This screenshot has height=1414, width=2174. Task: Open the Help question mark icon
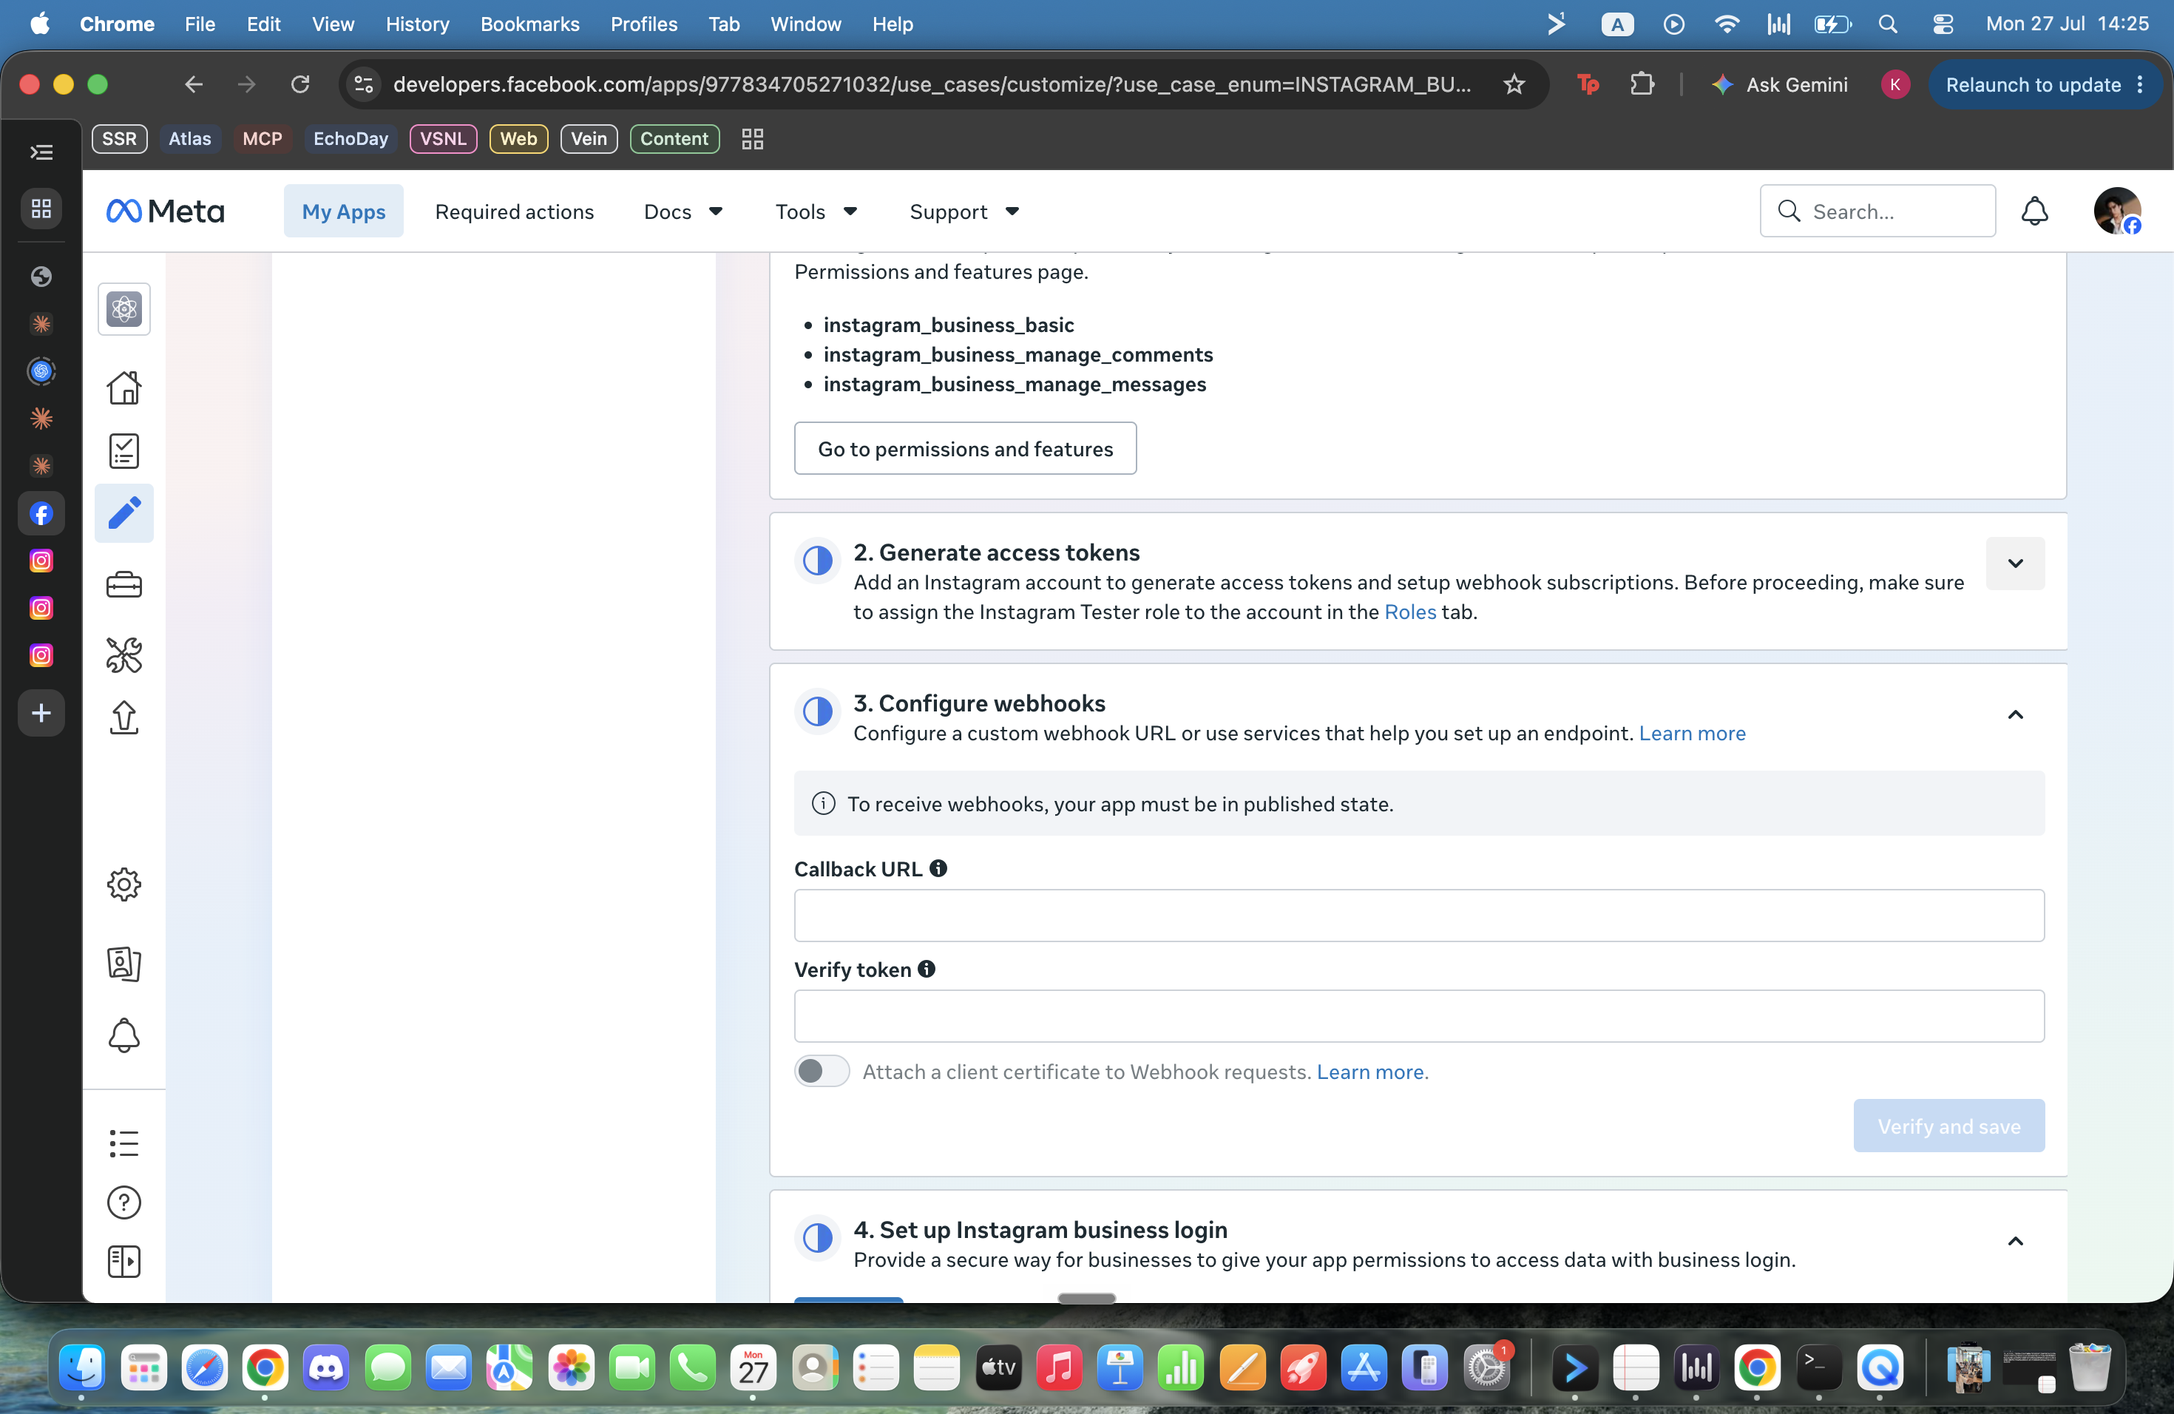tap(124, 1202)
